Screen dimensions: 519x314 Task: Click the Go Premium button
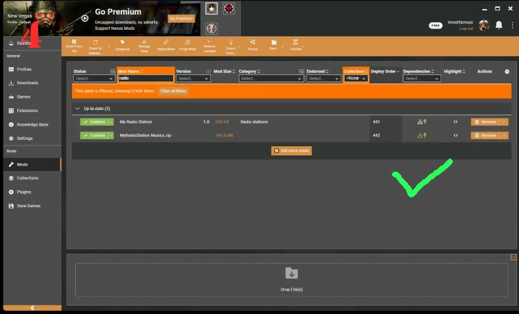pyautogui.click(x=181, y=19)
